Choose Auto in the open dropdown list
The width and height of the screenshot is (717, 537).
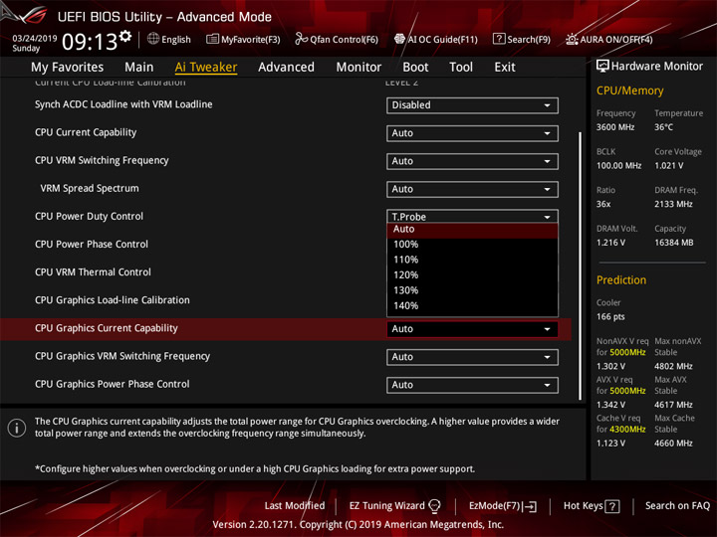472,230
